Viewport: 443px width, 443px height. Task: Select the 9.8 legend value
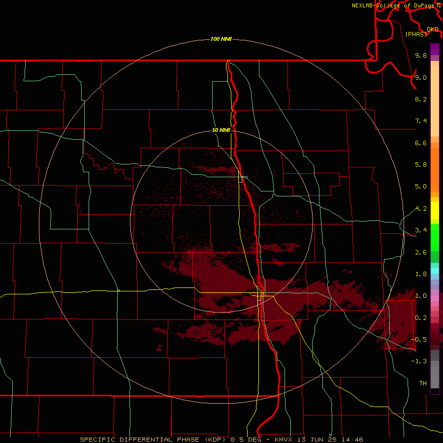pos(421,55)
